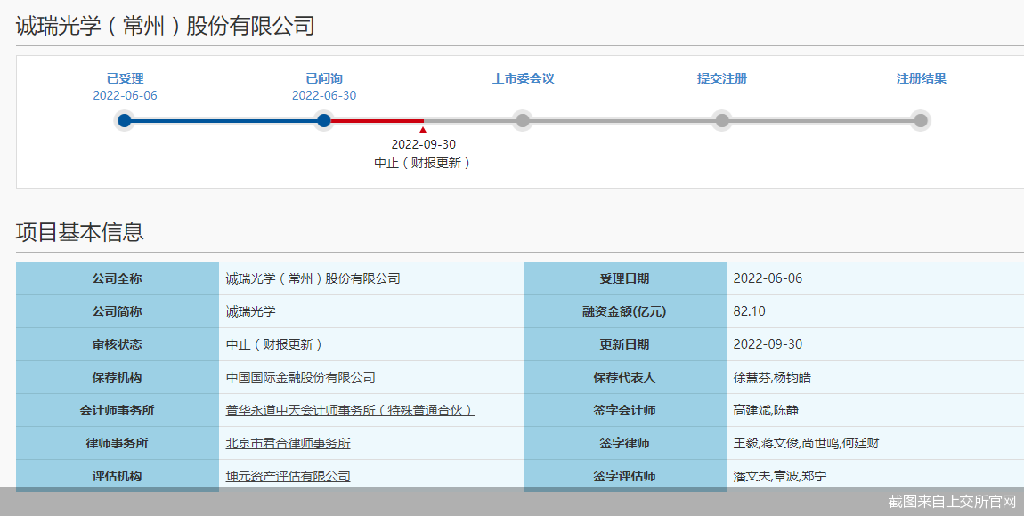
Task: Click the gray 注册结果 timeline dot
Action: (x=921, y=120)
